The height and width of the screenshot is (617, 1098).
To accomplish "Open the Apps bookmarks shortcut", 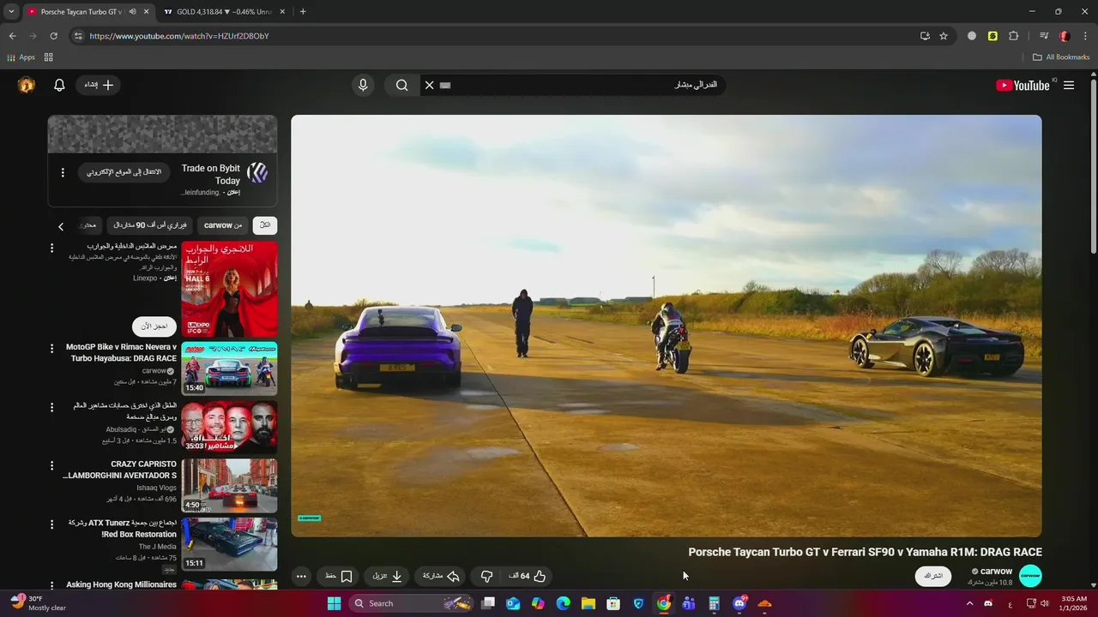I will (x=21, y=57).
